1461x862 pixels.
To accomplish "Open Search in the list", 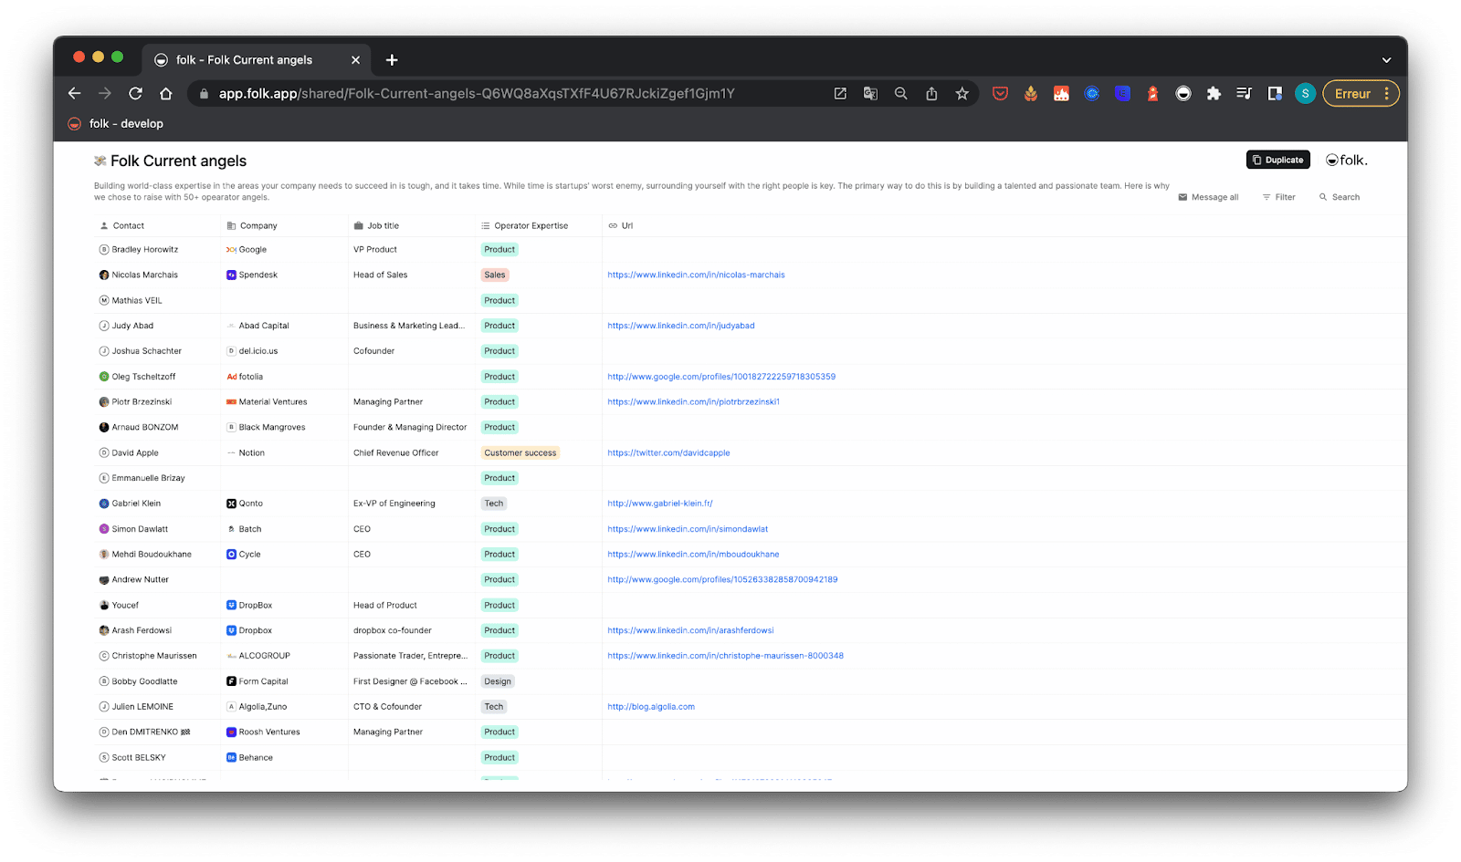I will [x=1340, y=197].
